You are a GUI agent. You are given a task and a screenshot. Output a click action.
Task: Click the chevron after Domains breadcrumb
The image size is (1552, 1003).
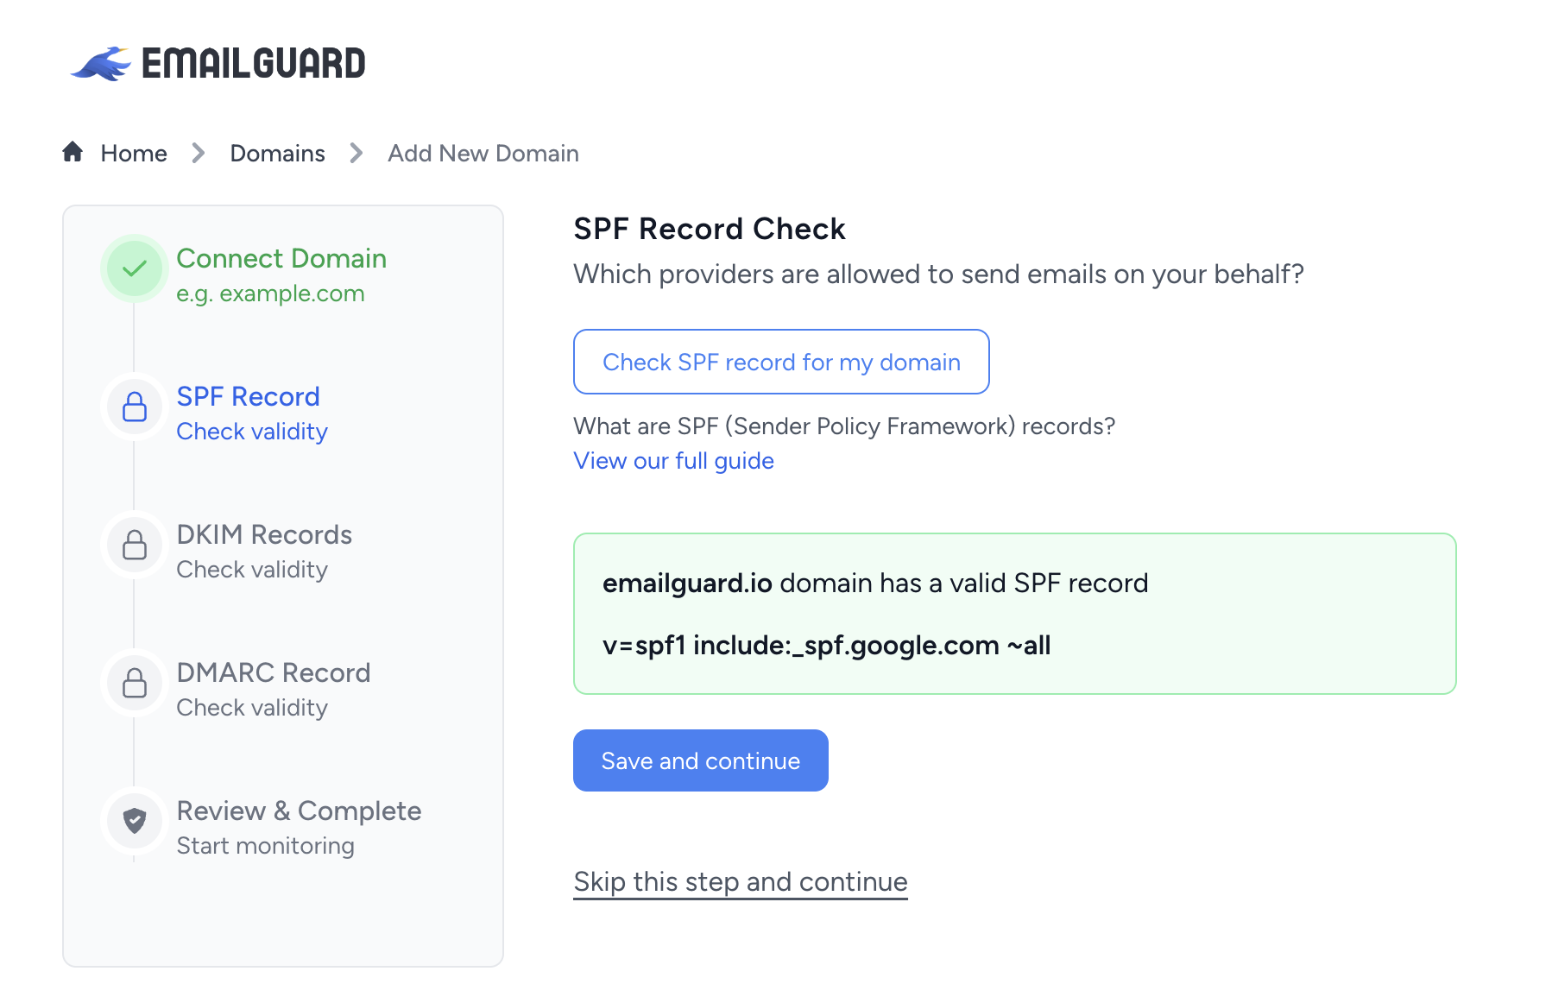pos(356,153)
